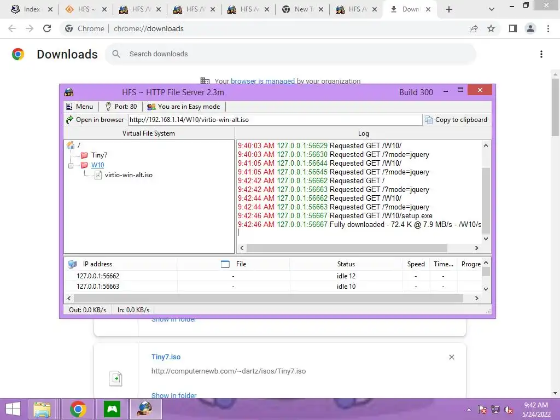560x420 pixels.
Task: Click connections list scroll down arrow
Action: point(486,289)
